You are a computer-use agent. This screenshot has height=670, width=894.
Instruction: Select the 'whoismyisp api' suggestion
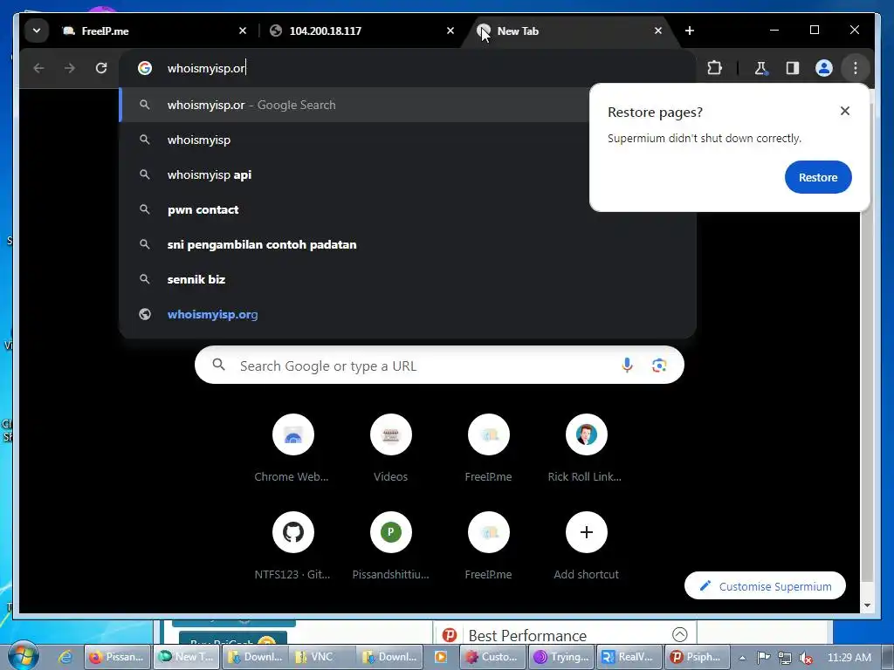[x=354, y=174]
